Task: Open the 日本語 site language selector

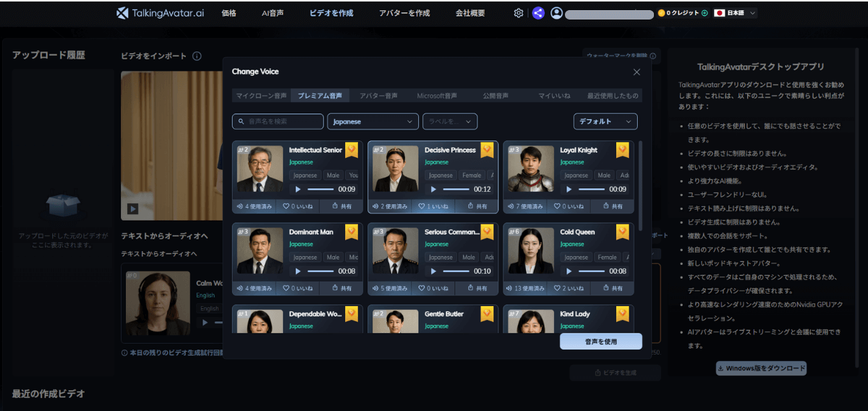Action: (735, 13)
